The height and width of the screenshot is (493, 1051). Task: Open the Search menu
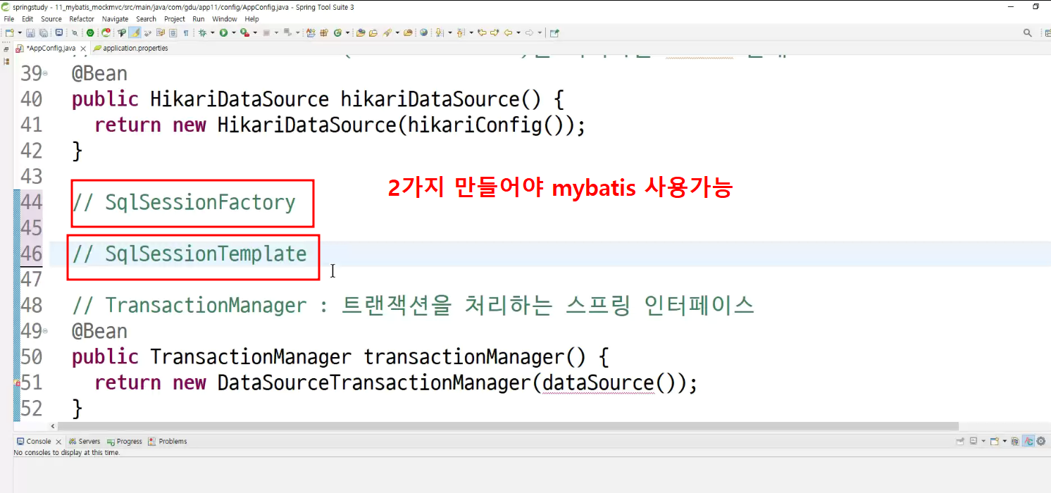point(146,19)
